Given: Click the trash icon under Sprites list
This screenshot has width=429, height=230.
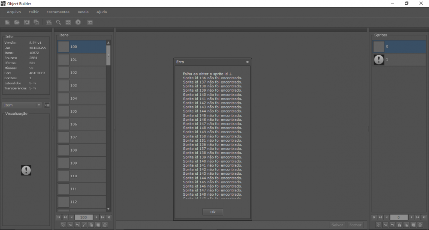Looking at the screenshot, I should click(x=420, y=225).
